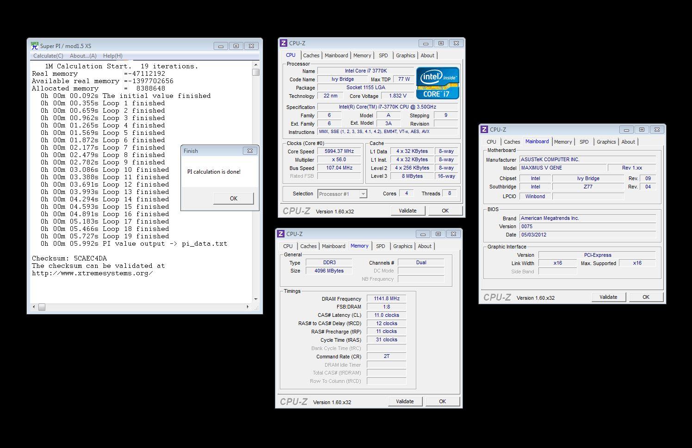The image size is (692, 448).
Task: Maximize the CPU-Z Memory window
Action: tap(438, 234)
